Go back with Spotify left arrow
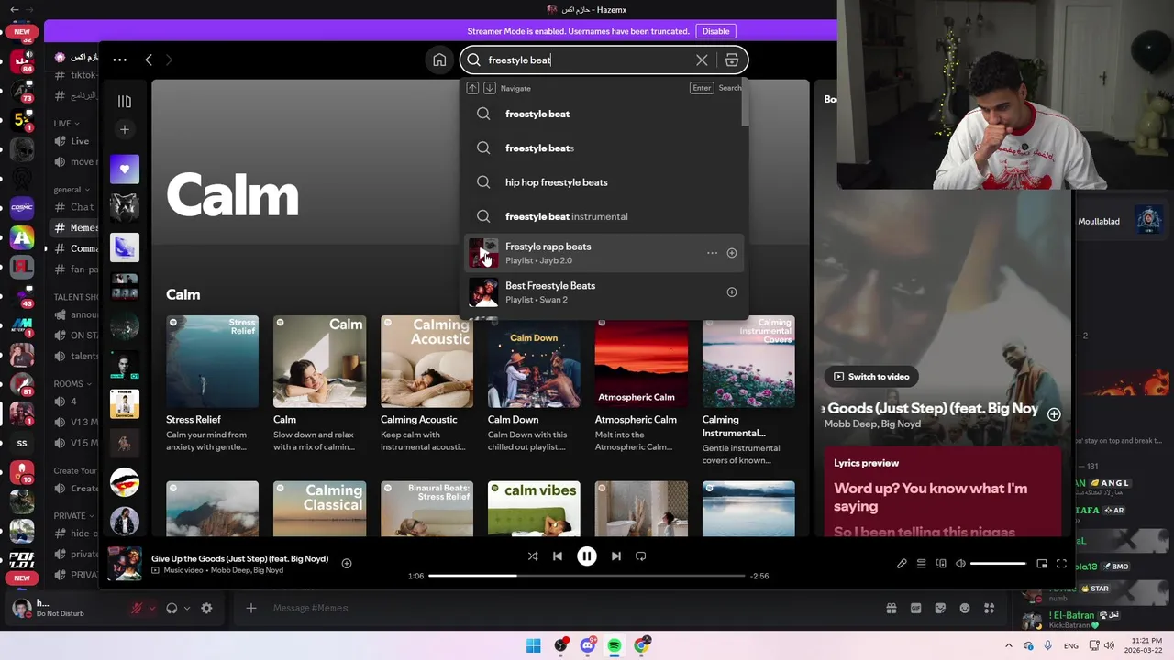Image resolution: width=1174 pixels, height=660 pixels. [149, 60]
